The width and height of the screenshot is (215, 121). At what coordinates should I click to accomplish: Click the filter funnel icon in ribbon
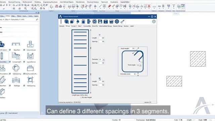[174, 6]
